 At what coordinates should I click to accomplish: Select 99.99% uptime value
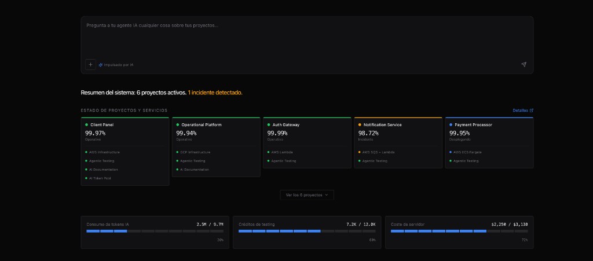(277, 133)
